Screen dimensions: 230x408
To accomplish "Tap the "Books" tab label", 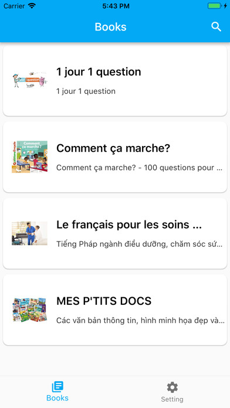I will point(58,398).
